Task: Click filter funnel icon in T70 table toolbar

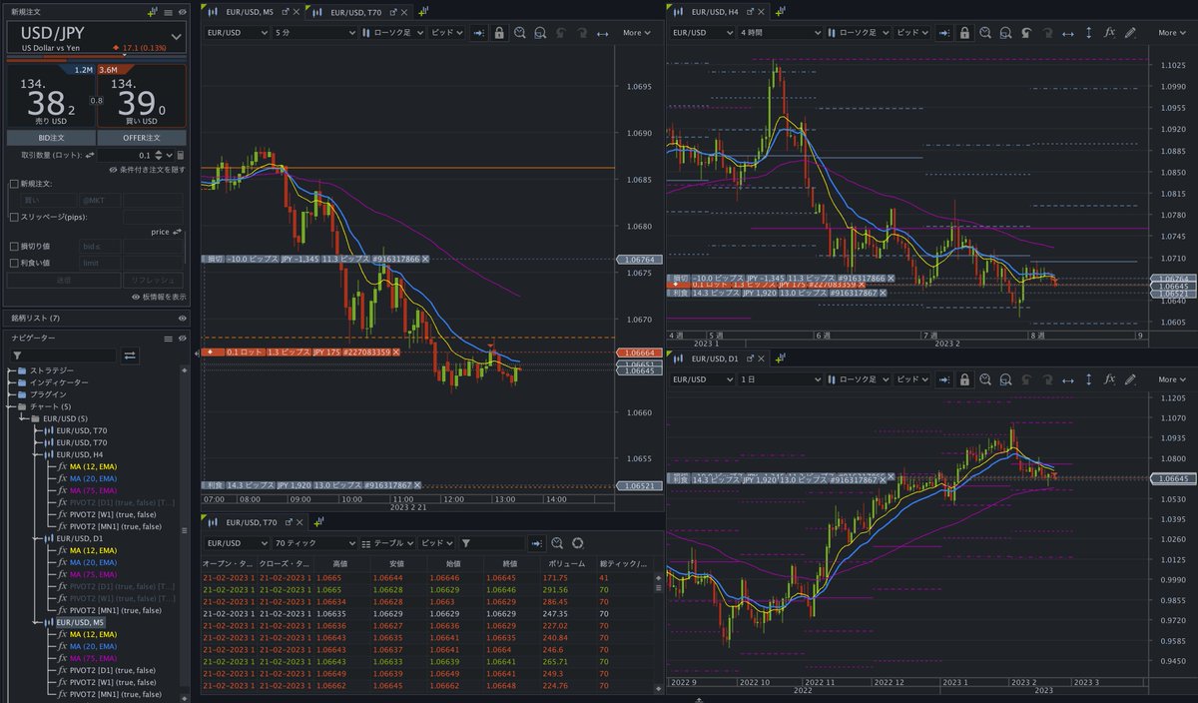Action: tap(465, 543)
